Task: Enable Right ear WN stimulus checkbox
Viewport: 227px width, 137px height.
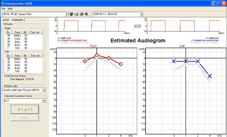Action: 8,48
